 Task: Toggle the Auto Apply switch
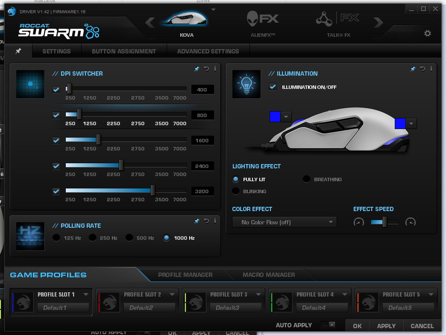[x=328, y=325]
